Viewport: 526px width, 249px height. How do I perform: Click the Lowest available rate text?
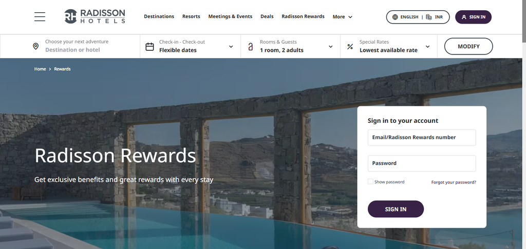[388, 50]
